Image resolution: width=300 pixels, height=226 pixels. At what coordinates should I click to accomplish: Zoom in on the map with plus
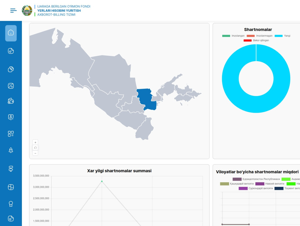pos(35,142)
